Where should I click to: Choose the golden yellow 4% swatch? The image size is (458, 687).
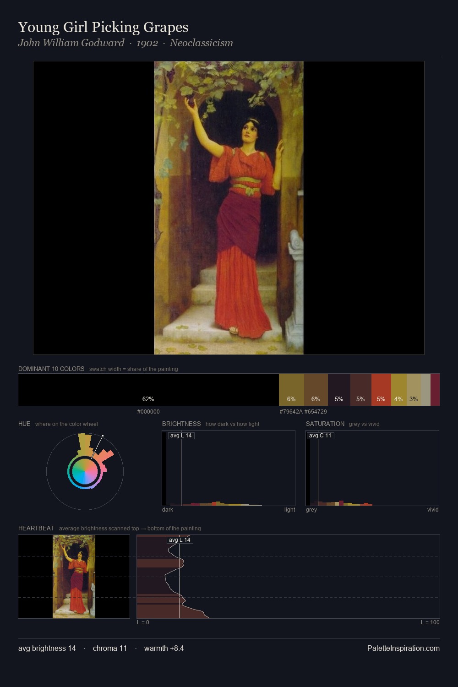399,390
